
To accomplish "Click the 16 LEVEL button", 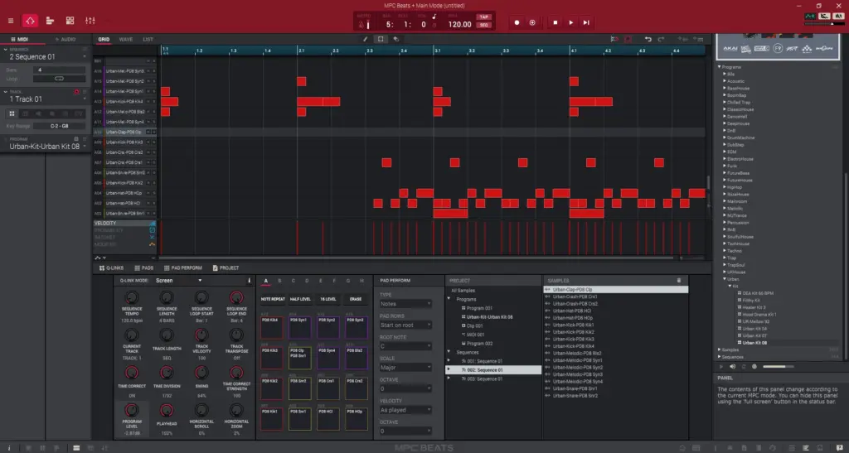I will [328, 299].
